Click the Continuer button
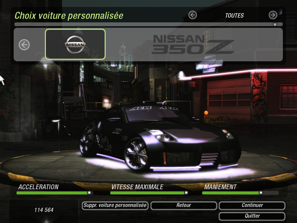 click(x=252, y=205)
